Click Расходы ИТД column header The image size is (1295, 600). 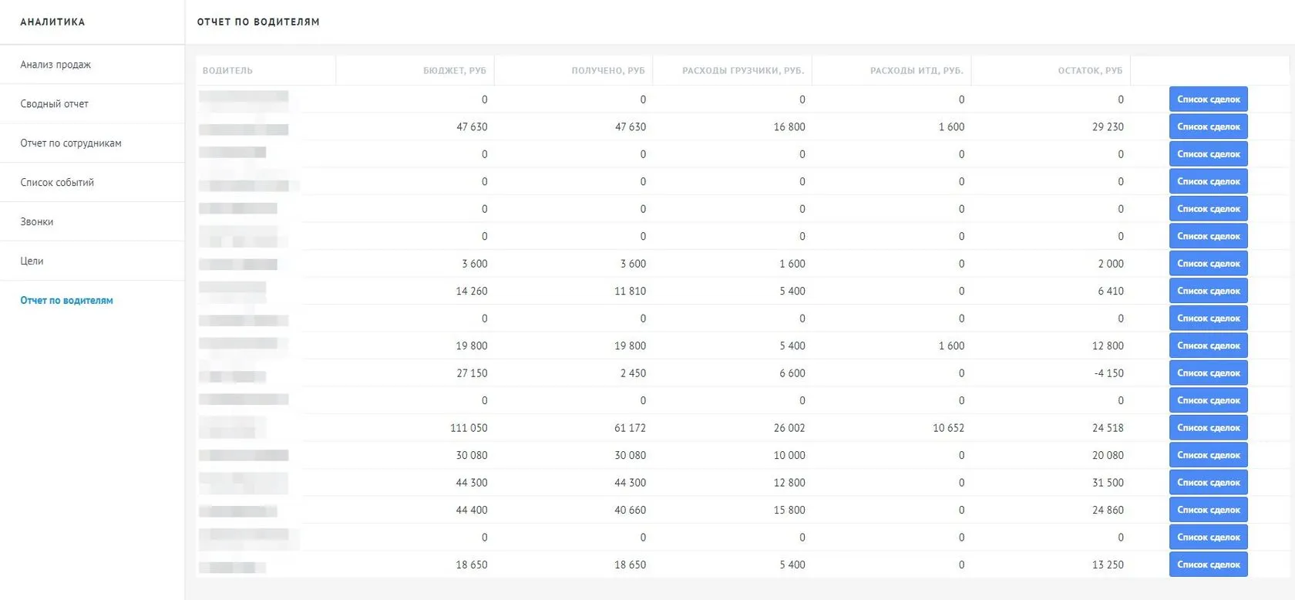click(x=917, y=71)
